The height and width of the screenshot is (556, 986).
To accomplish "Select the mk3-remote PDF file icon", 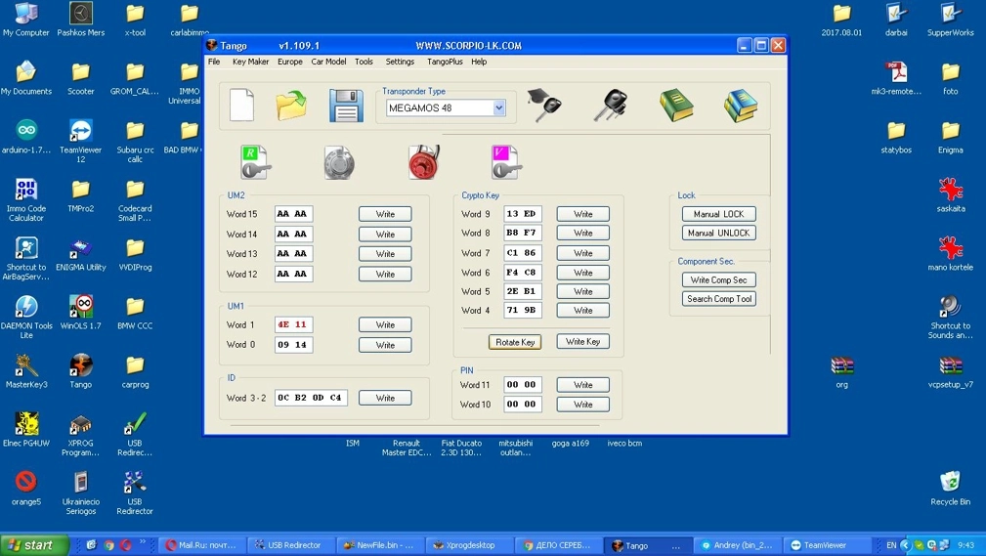I will point(896,78).
